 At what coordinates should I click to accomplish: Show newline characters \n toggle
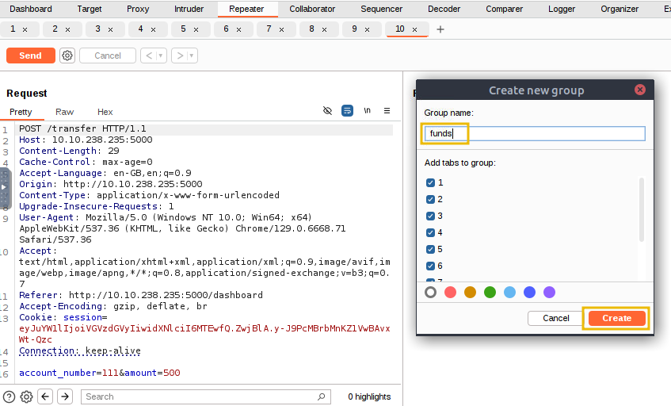coord(367,110)
